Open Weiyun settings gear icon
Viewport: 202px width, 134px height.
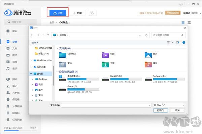tap(181, 4)
